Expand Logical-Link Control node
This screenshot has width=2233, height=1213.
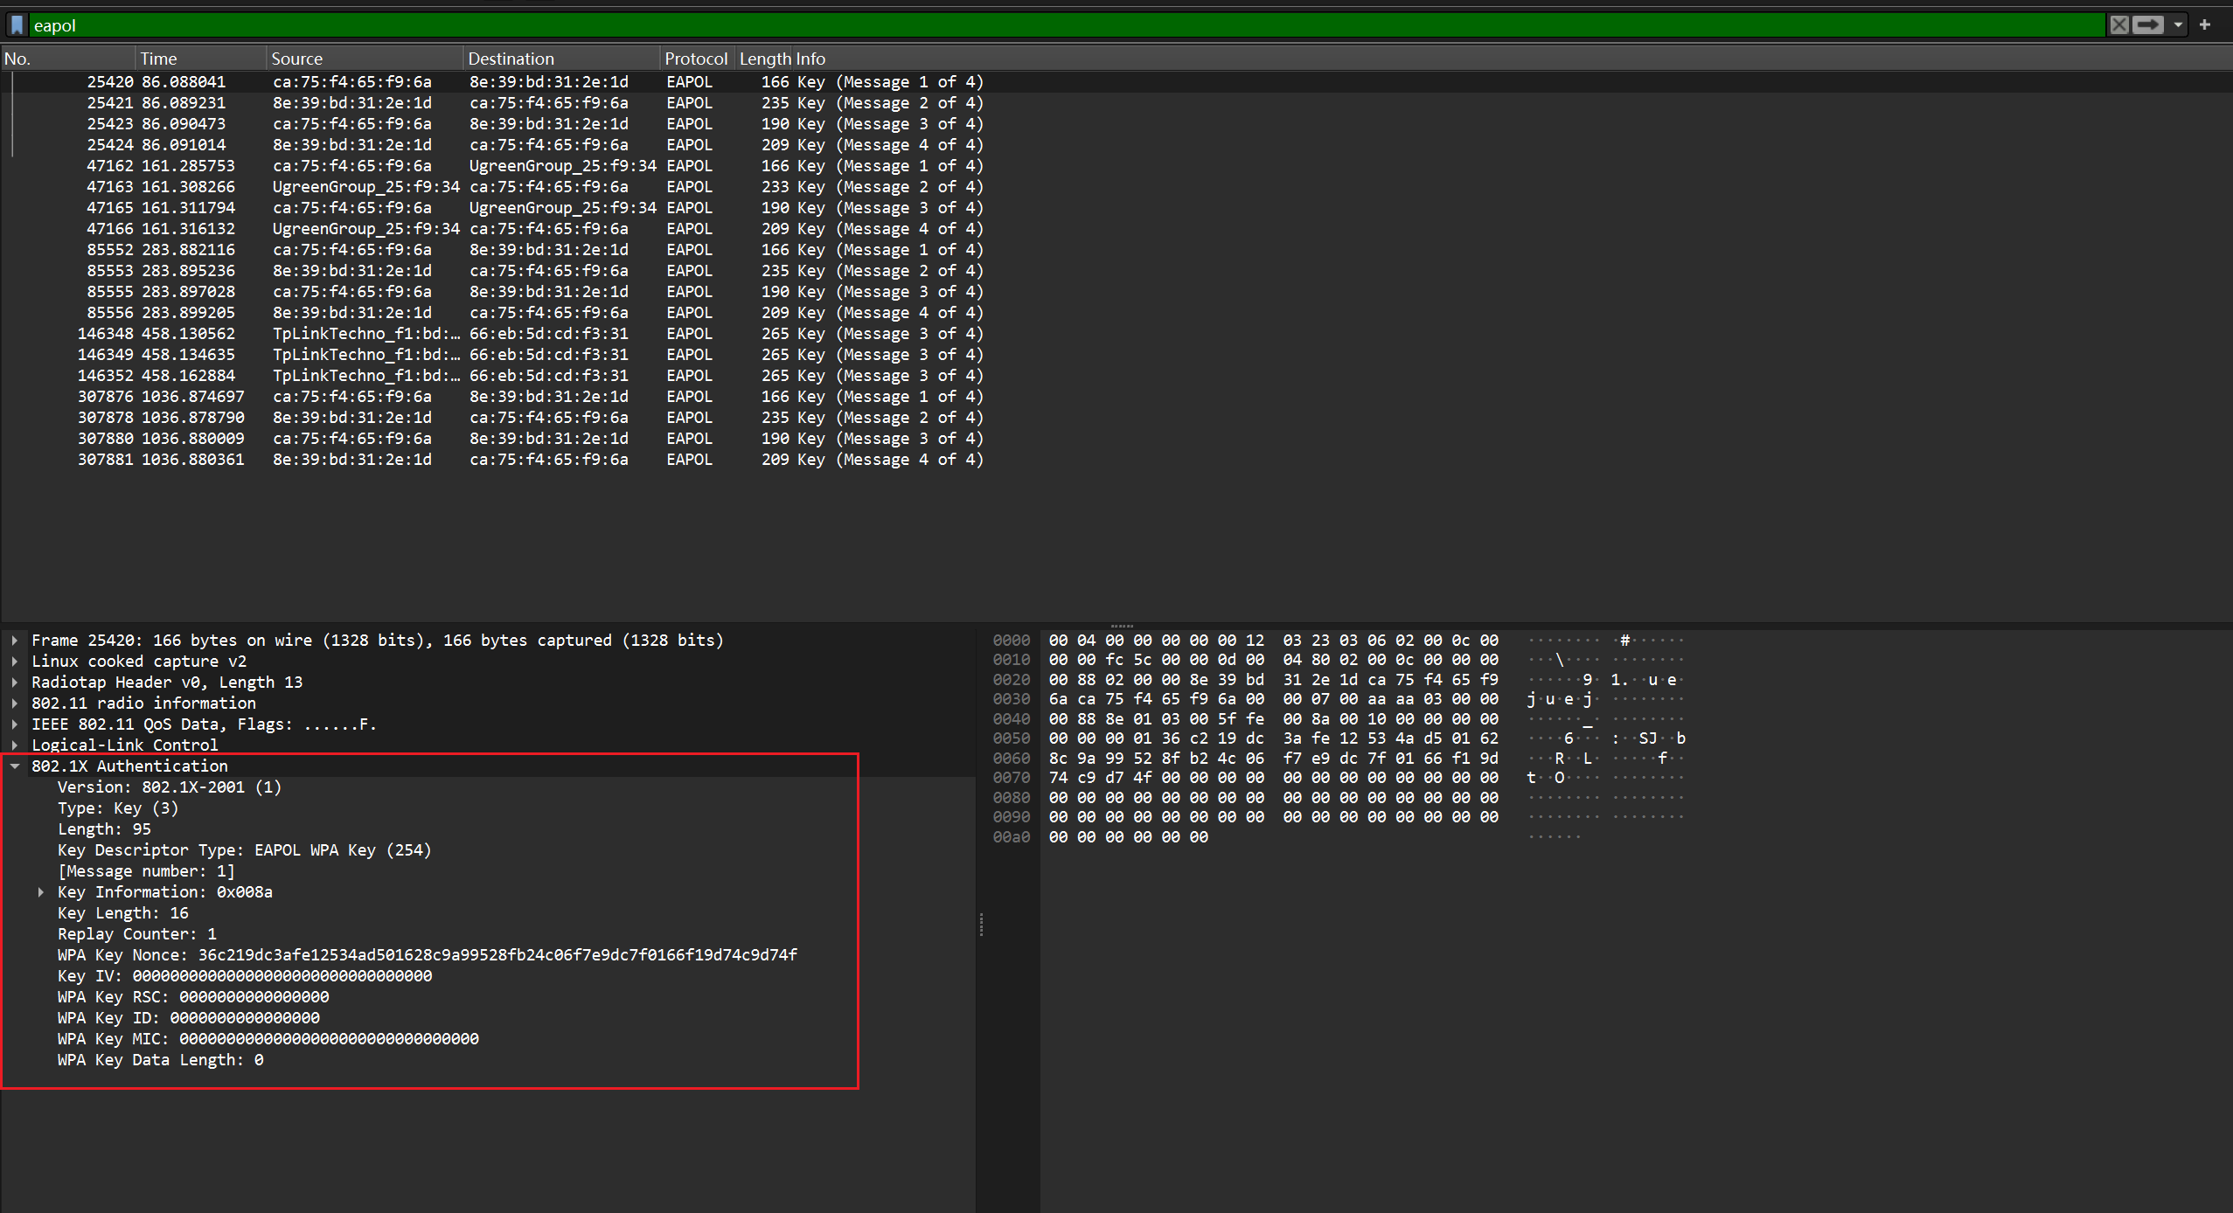point(15,745)
